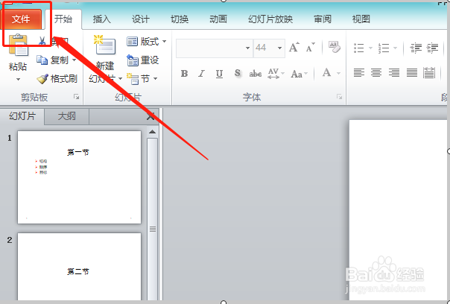This screenshot has height=304, width=450.
Task: Toggle underline formatting
Action: [219, 74]
